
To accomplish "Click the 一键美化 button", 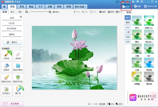I will pos(12,42).
